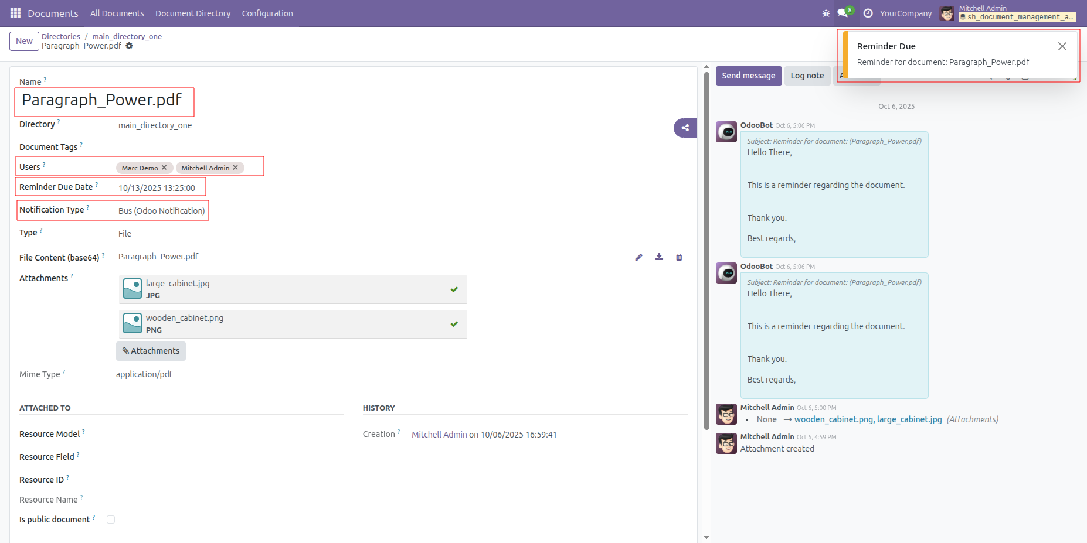Open the Notification Type dropdown
This screenshot has height=543, width=1087.
click(x=162, y=211)
